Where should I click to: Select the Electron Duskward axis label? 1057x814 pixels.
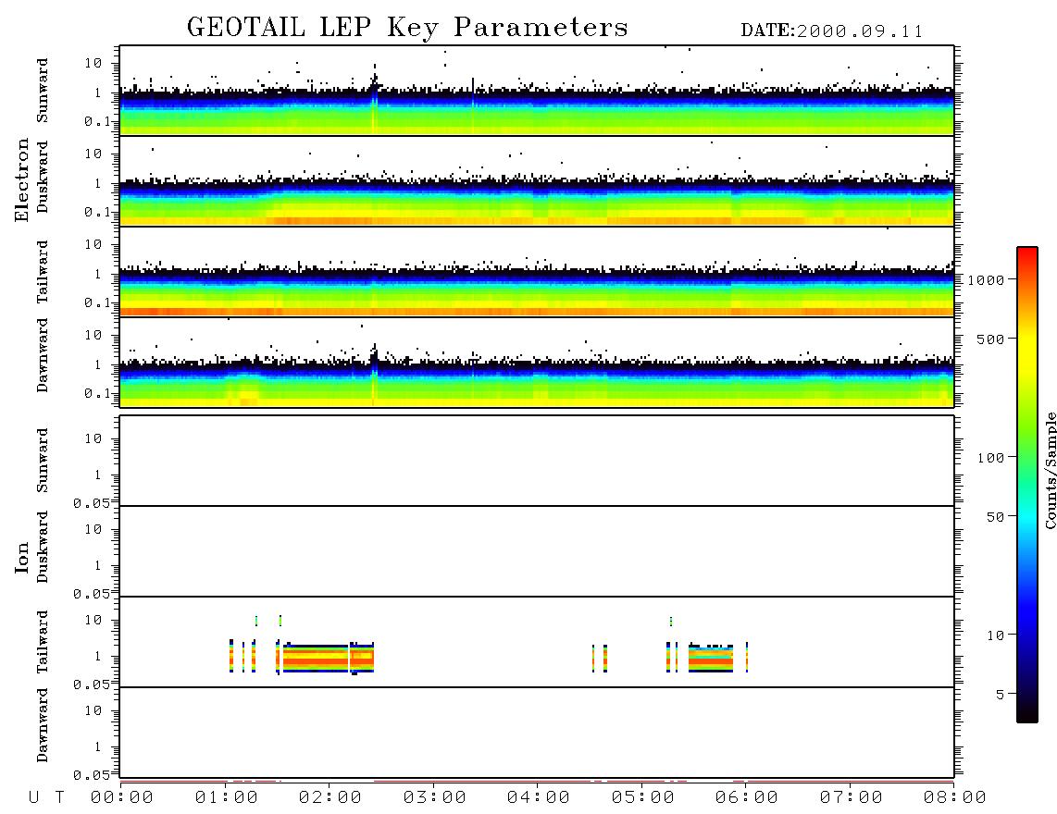43,178
